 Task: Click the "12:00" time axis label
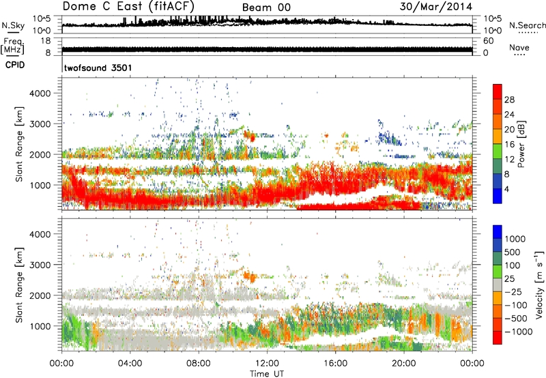[x=267, y=364]
